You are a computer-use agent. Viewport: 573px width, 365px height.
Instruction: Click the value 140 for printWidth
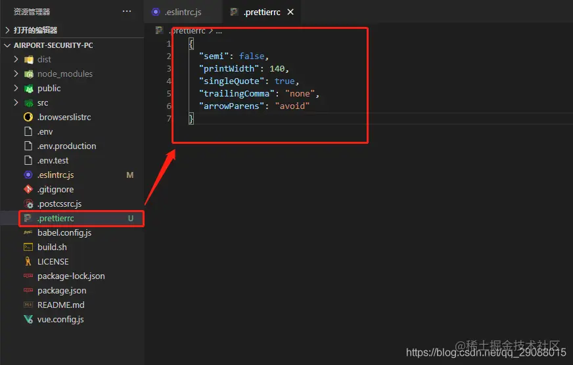277,69
